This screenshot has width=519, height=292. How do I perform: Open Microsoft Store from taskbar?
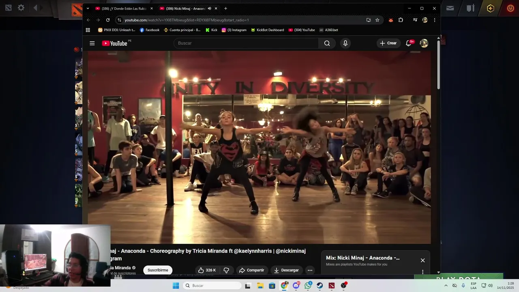[272, 286]
